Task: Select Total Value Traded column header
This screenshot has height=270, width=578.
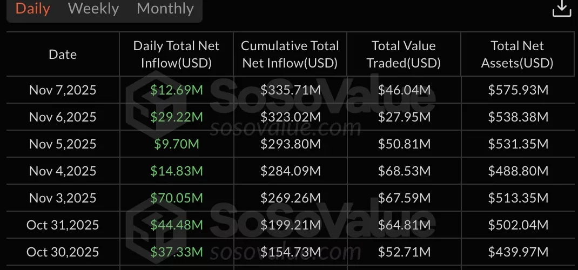Action: [x=404, y=55]
